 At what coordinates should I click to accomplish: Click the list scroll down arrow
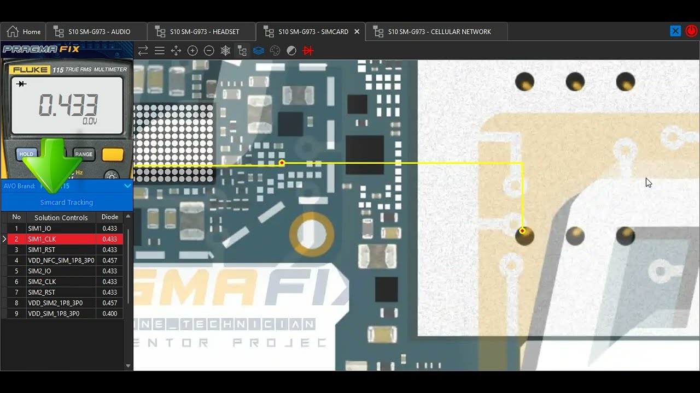point(129,366)
